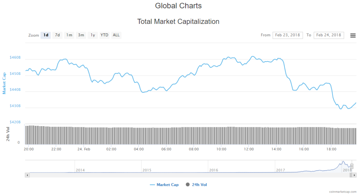The height and width of the screenshot is (194, 360).
Task: Click the navigator range handle near 2018
Action: point(352,166)
